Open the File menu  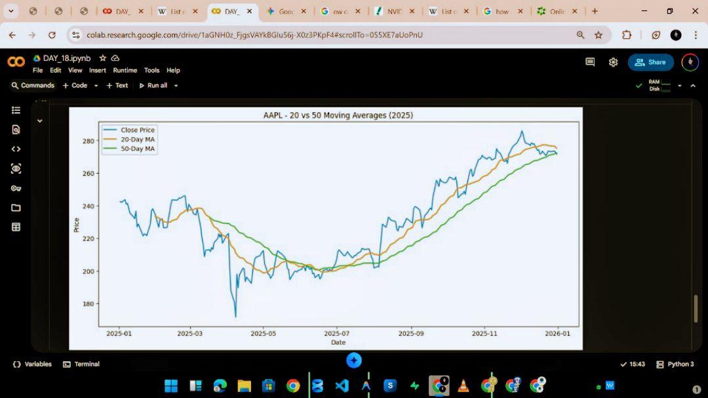[37, 70]
